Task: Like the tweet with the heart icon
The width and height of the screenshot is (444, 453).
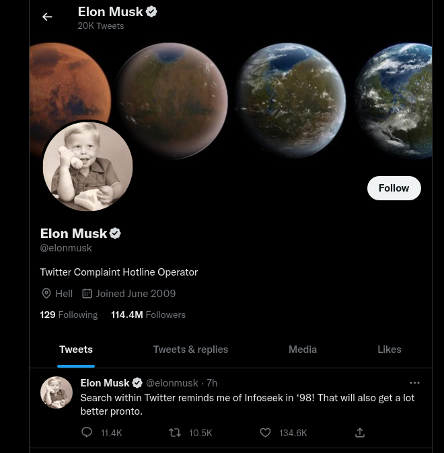Action: (x=265, y=433)
